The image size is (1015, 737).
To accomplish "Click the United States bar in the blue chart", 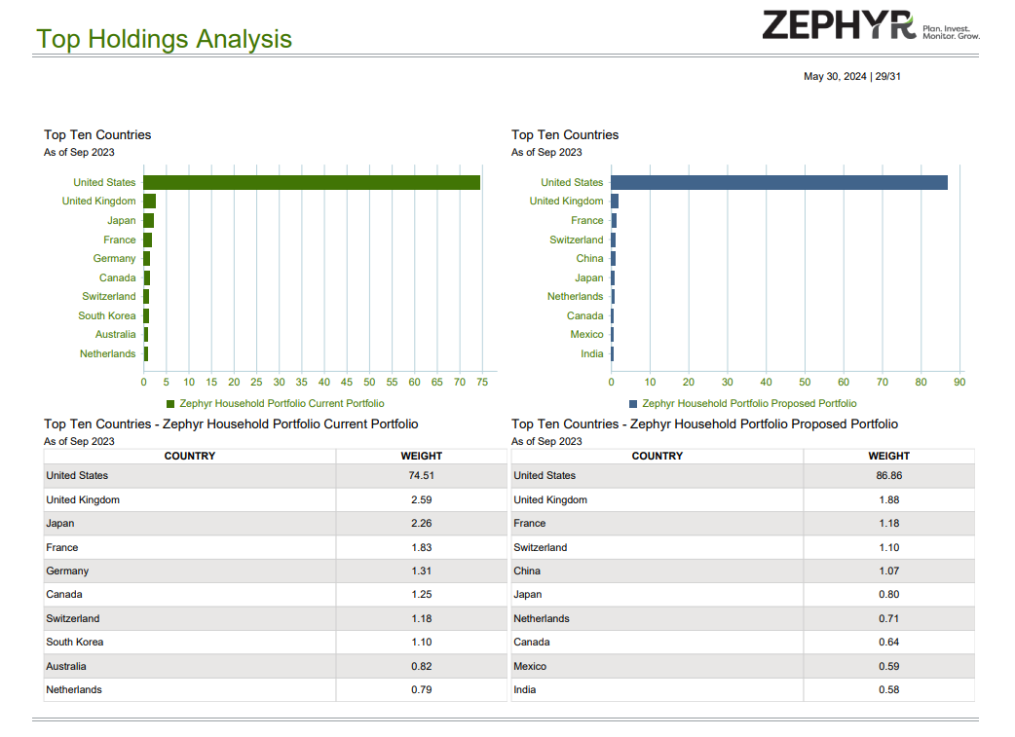I will [779, 182].
